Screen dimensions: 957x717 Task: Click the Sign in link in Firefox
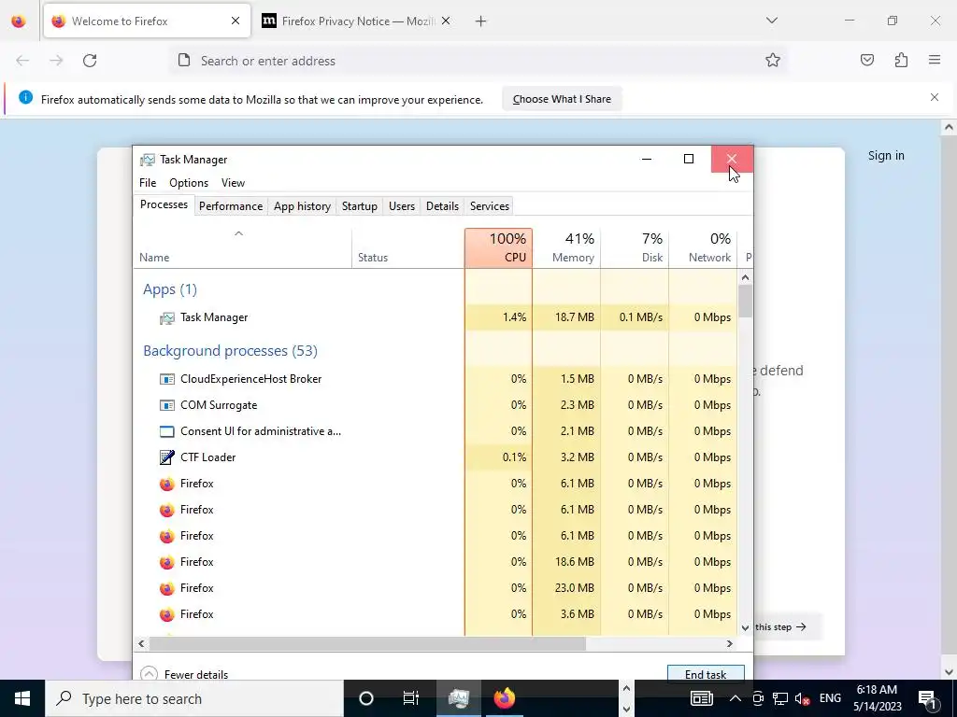click(886, 156)
